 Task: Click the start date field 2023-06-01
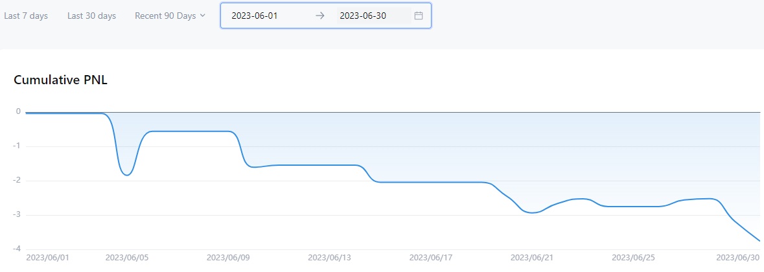(255, 16)
